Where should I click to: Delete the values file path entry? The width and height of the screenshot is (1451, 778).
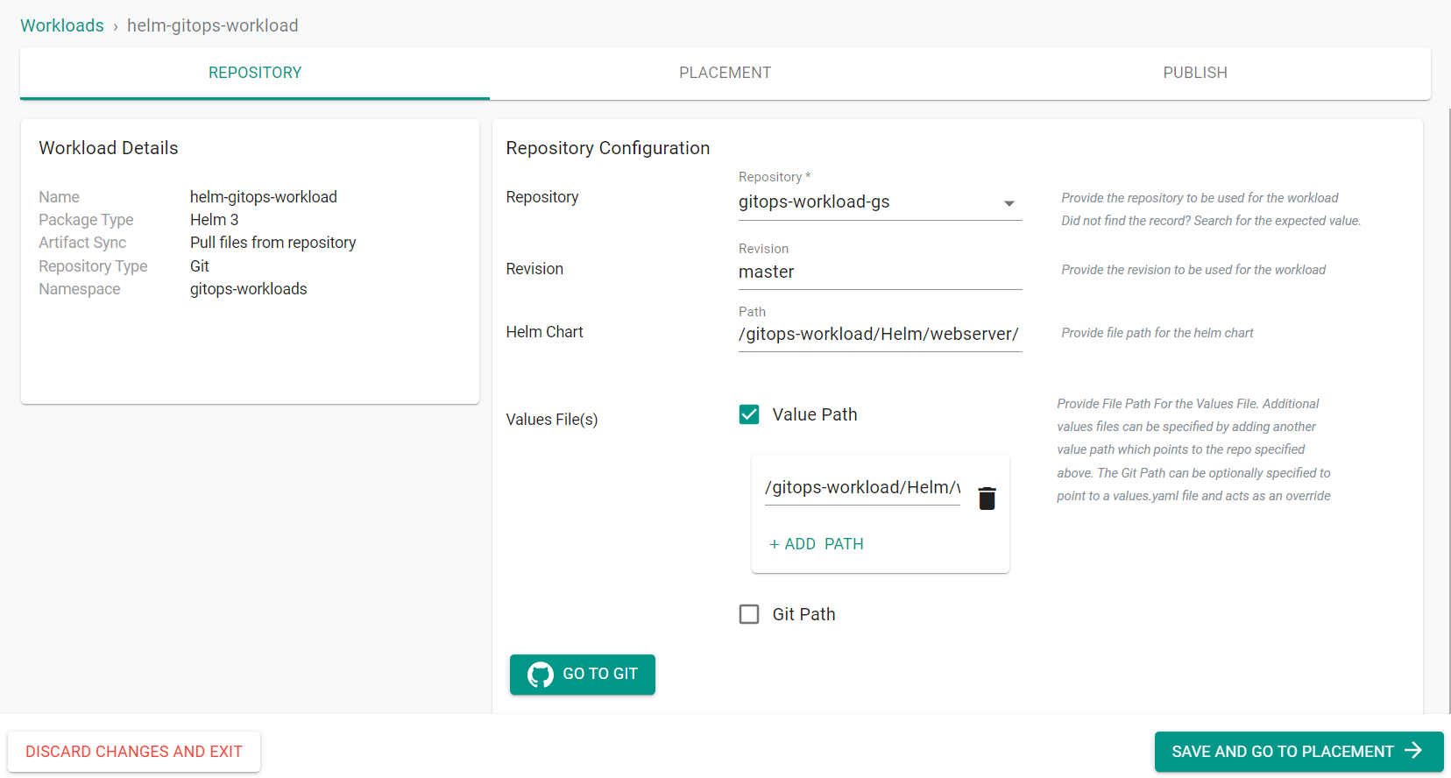click(x=987, y=499)
